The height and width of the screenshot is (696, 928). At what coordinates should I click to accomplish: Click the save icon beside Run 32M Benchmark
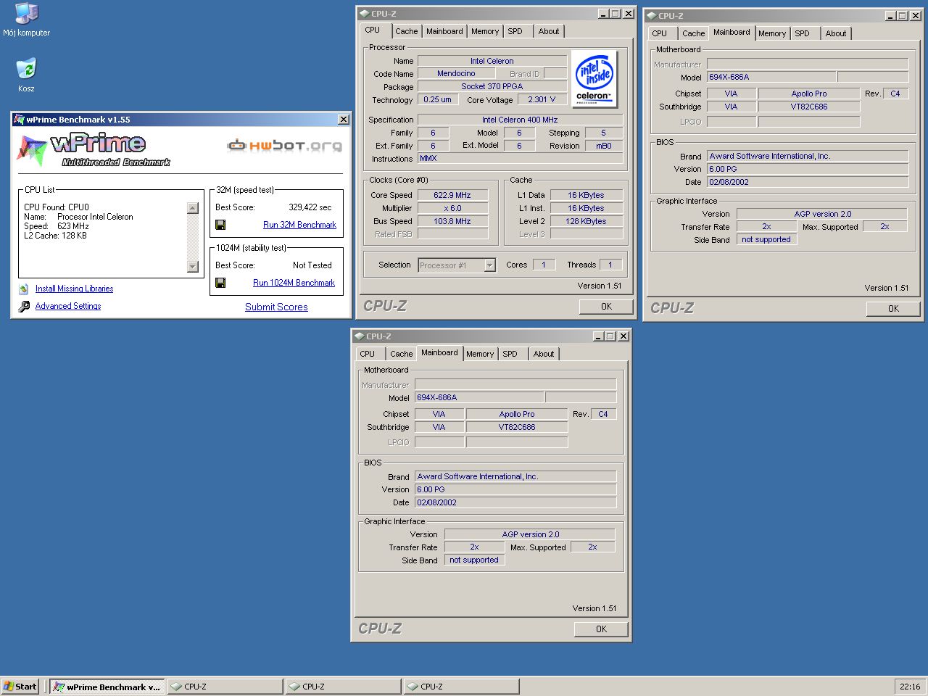click(220, 225)
